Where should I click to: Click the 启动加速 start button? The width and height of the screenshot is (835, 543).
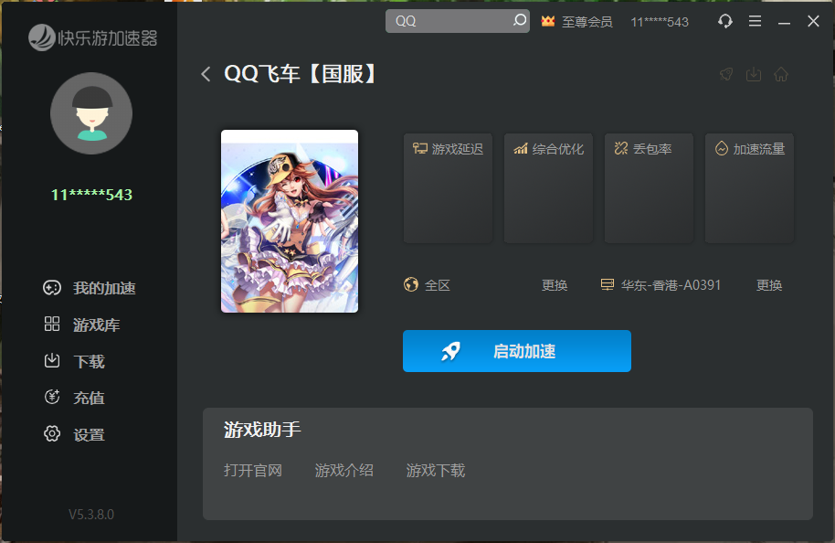[x=516, y=351]
